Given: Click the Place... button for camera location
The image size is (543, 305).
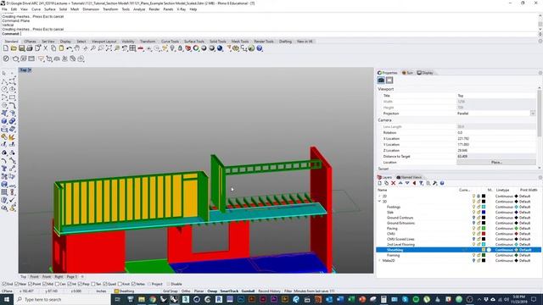Looking at the screenshot, I should click(x=496, y=162).
